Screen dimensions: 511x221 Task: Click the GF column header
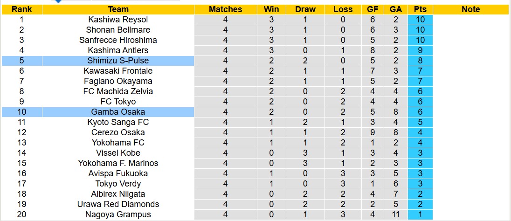pos(373,9)
